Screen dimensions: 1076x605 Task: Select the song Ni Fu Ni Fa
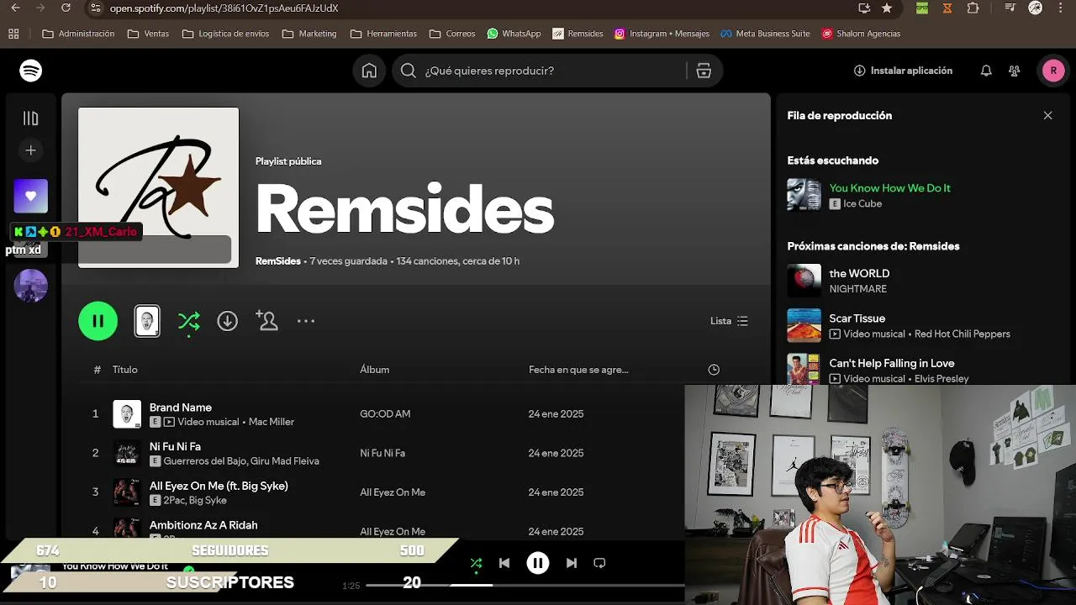[x=175, y=447]
